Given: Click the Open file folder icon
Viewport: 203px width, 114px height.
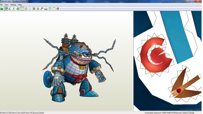Looking at the screenshot, I should [x=2, y=9].
